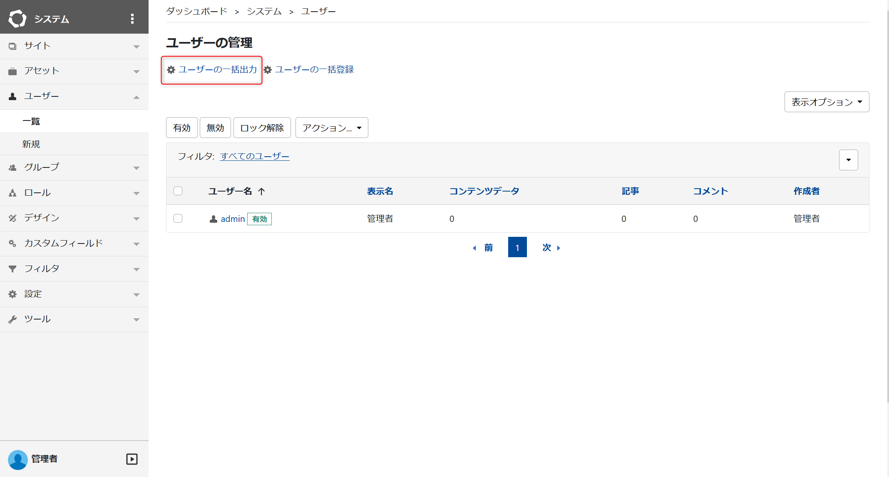Click the 無効 button
Screen dimensions: 889x477
click(x=215, y=128)
